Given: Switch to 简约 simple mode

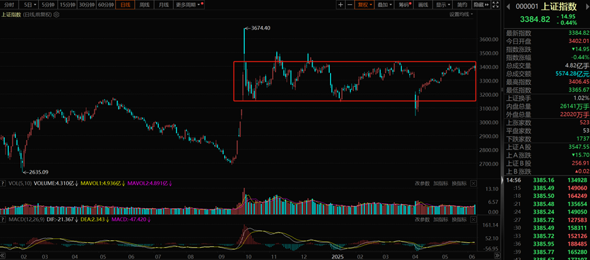Looking at the screenshot, I should pos(462,5).
